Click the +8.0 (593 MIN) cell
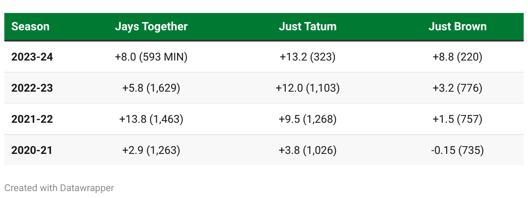The height and width of the screenshot is (198, 528). tap(151, 57)
